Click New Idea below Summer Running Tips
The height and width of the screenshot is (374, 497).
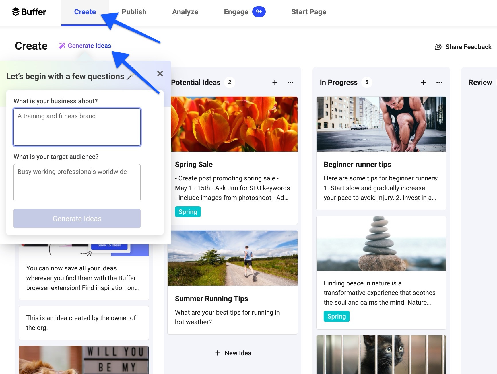point(233,353)
